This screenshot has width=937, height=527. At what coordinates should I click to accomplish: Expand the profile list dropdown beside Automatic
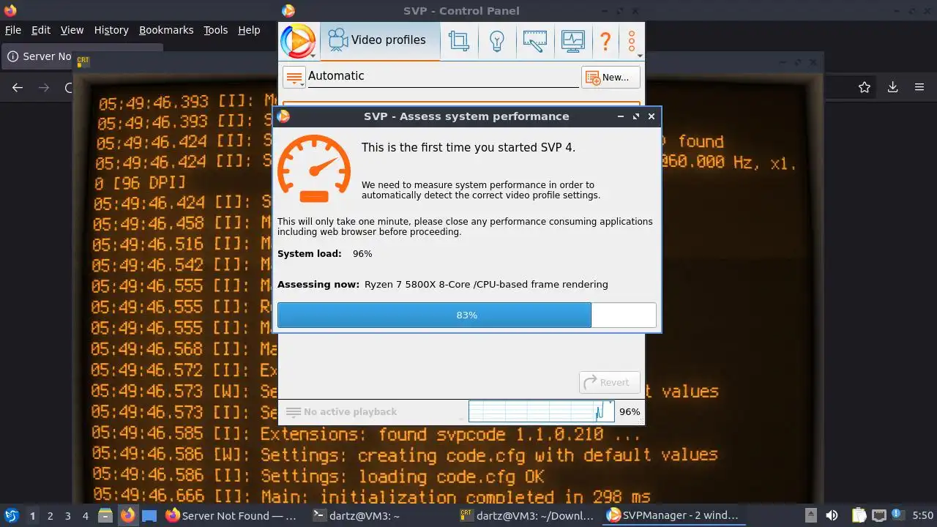pyautogui.click(x=294, y=77)
